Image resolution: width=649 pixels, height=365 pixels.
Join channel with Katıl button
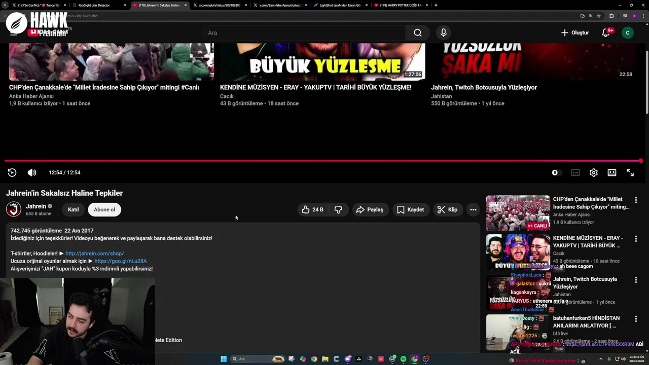point(74,209)
